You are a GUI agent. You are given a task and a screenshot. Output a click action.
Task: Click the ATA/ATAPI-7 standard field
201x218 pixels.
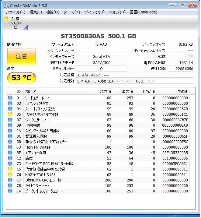(x=135, y=75)
